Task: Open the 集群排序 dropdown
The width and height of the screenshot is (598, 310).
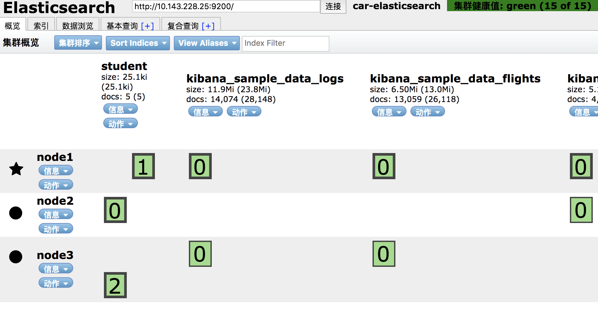Action: [x=78, y=43]
